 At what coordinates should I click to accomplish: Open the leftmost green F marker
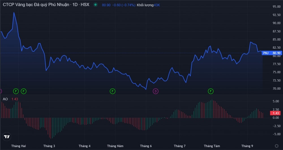click(16, 91)
